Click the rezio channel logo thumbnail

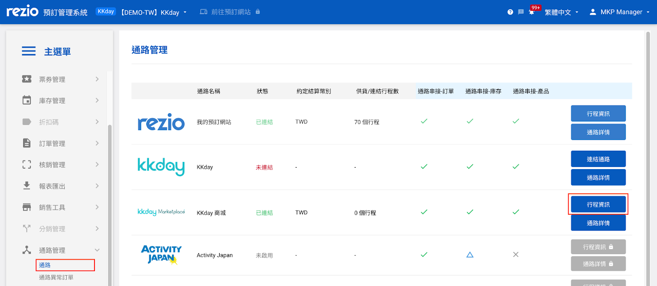coord(161,122)
